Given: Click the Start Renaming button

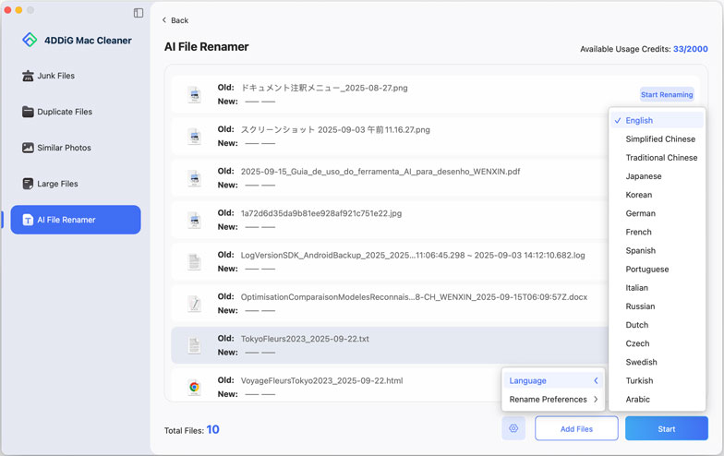Looking at the screenshot, I should point(667,94).
